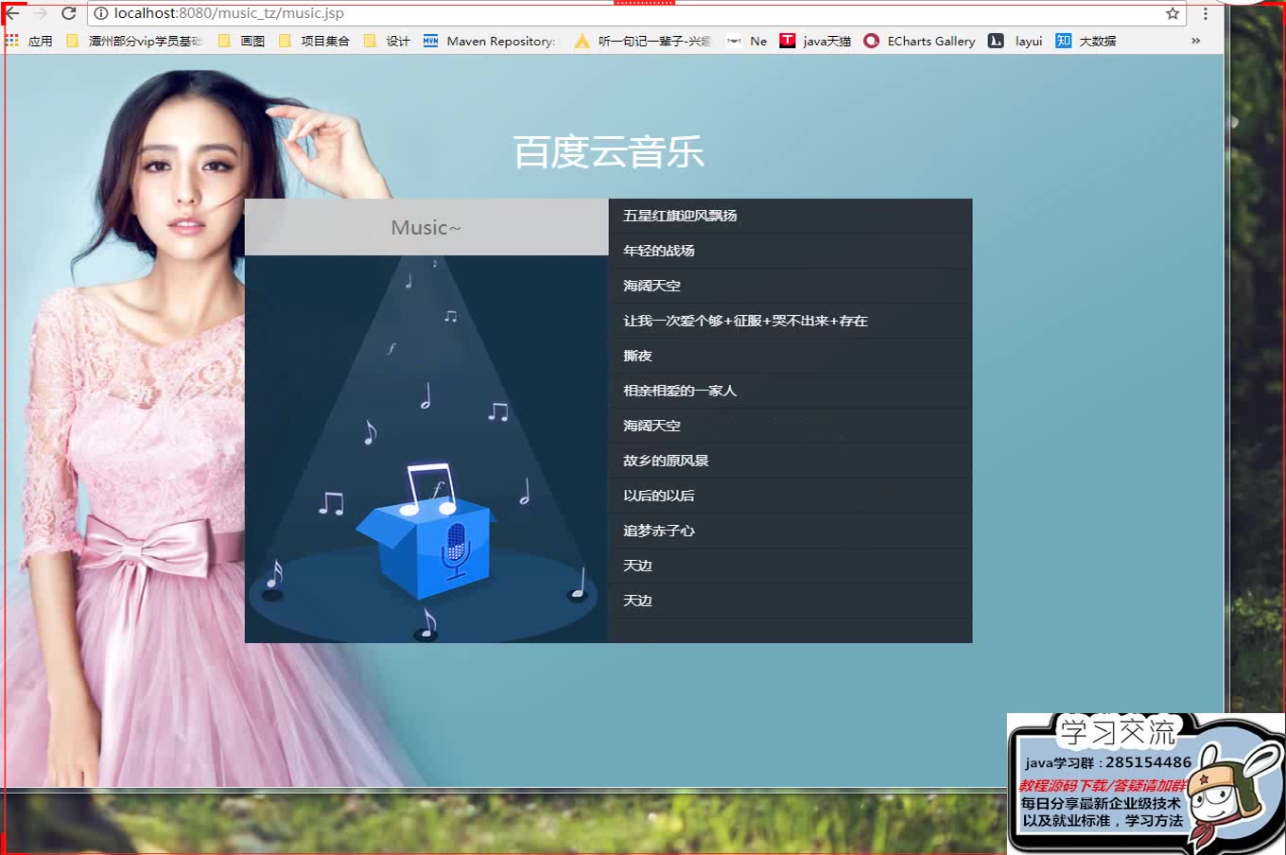Image resolution: width=1286 pixels, height=855 pixels.
Task: Select 让我一次爱个够+征服+哭不出来+存在 track
Action: (791, 321)
